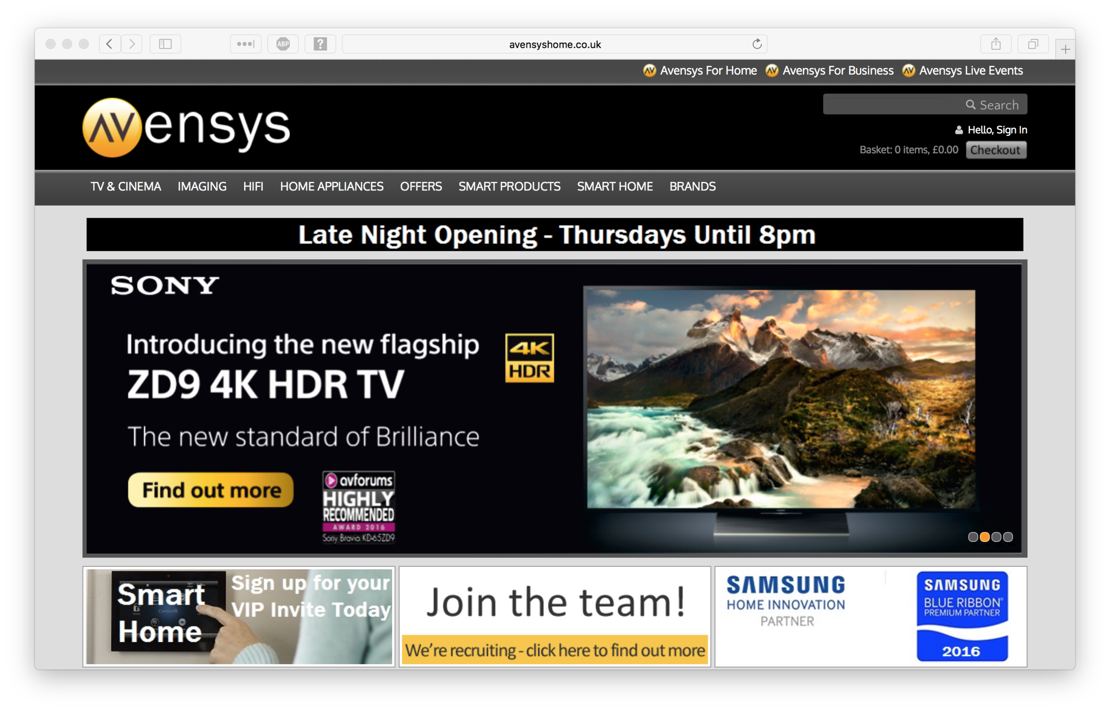Go back with the Safari back arrow
The height and width of the screenshot is (711, 1110).
tap(110, 44)
